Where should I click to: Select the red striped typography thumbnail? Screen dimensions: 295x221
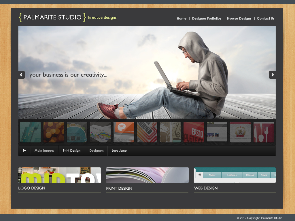click(147, 132)
